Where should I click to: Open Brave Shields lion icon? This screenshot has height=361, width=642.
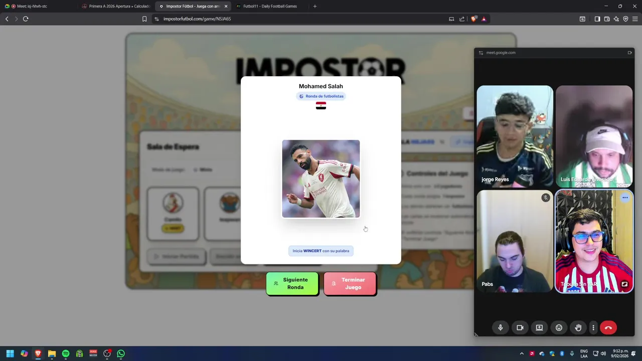pos(474,19)
